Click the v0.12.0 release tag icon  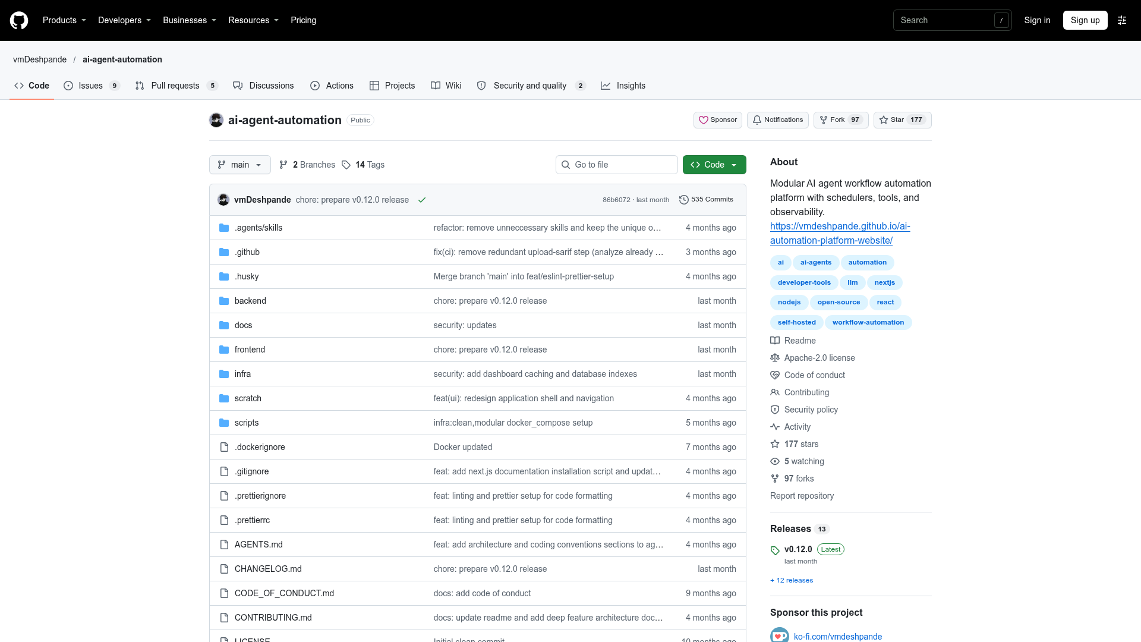[x=775, y=550]
